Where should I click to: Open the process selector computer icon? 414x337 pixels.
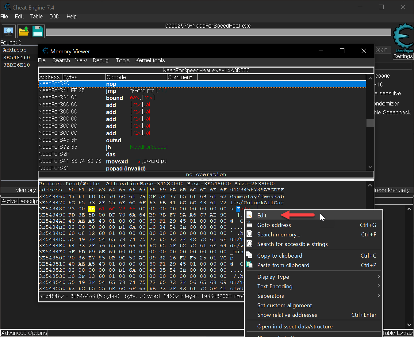9,31
